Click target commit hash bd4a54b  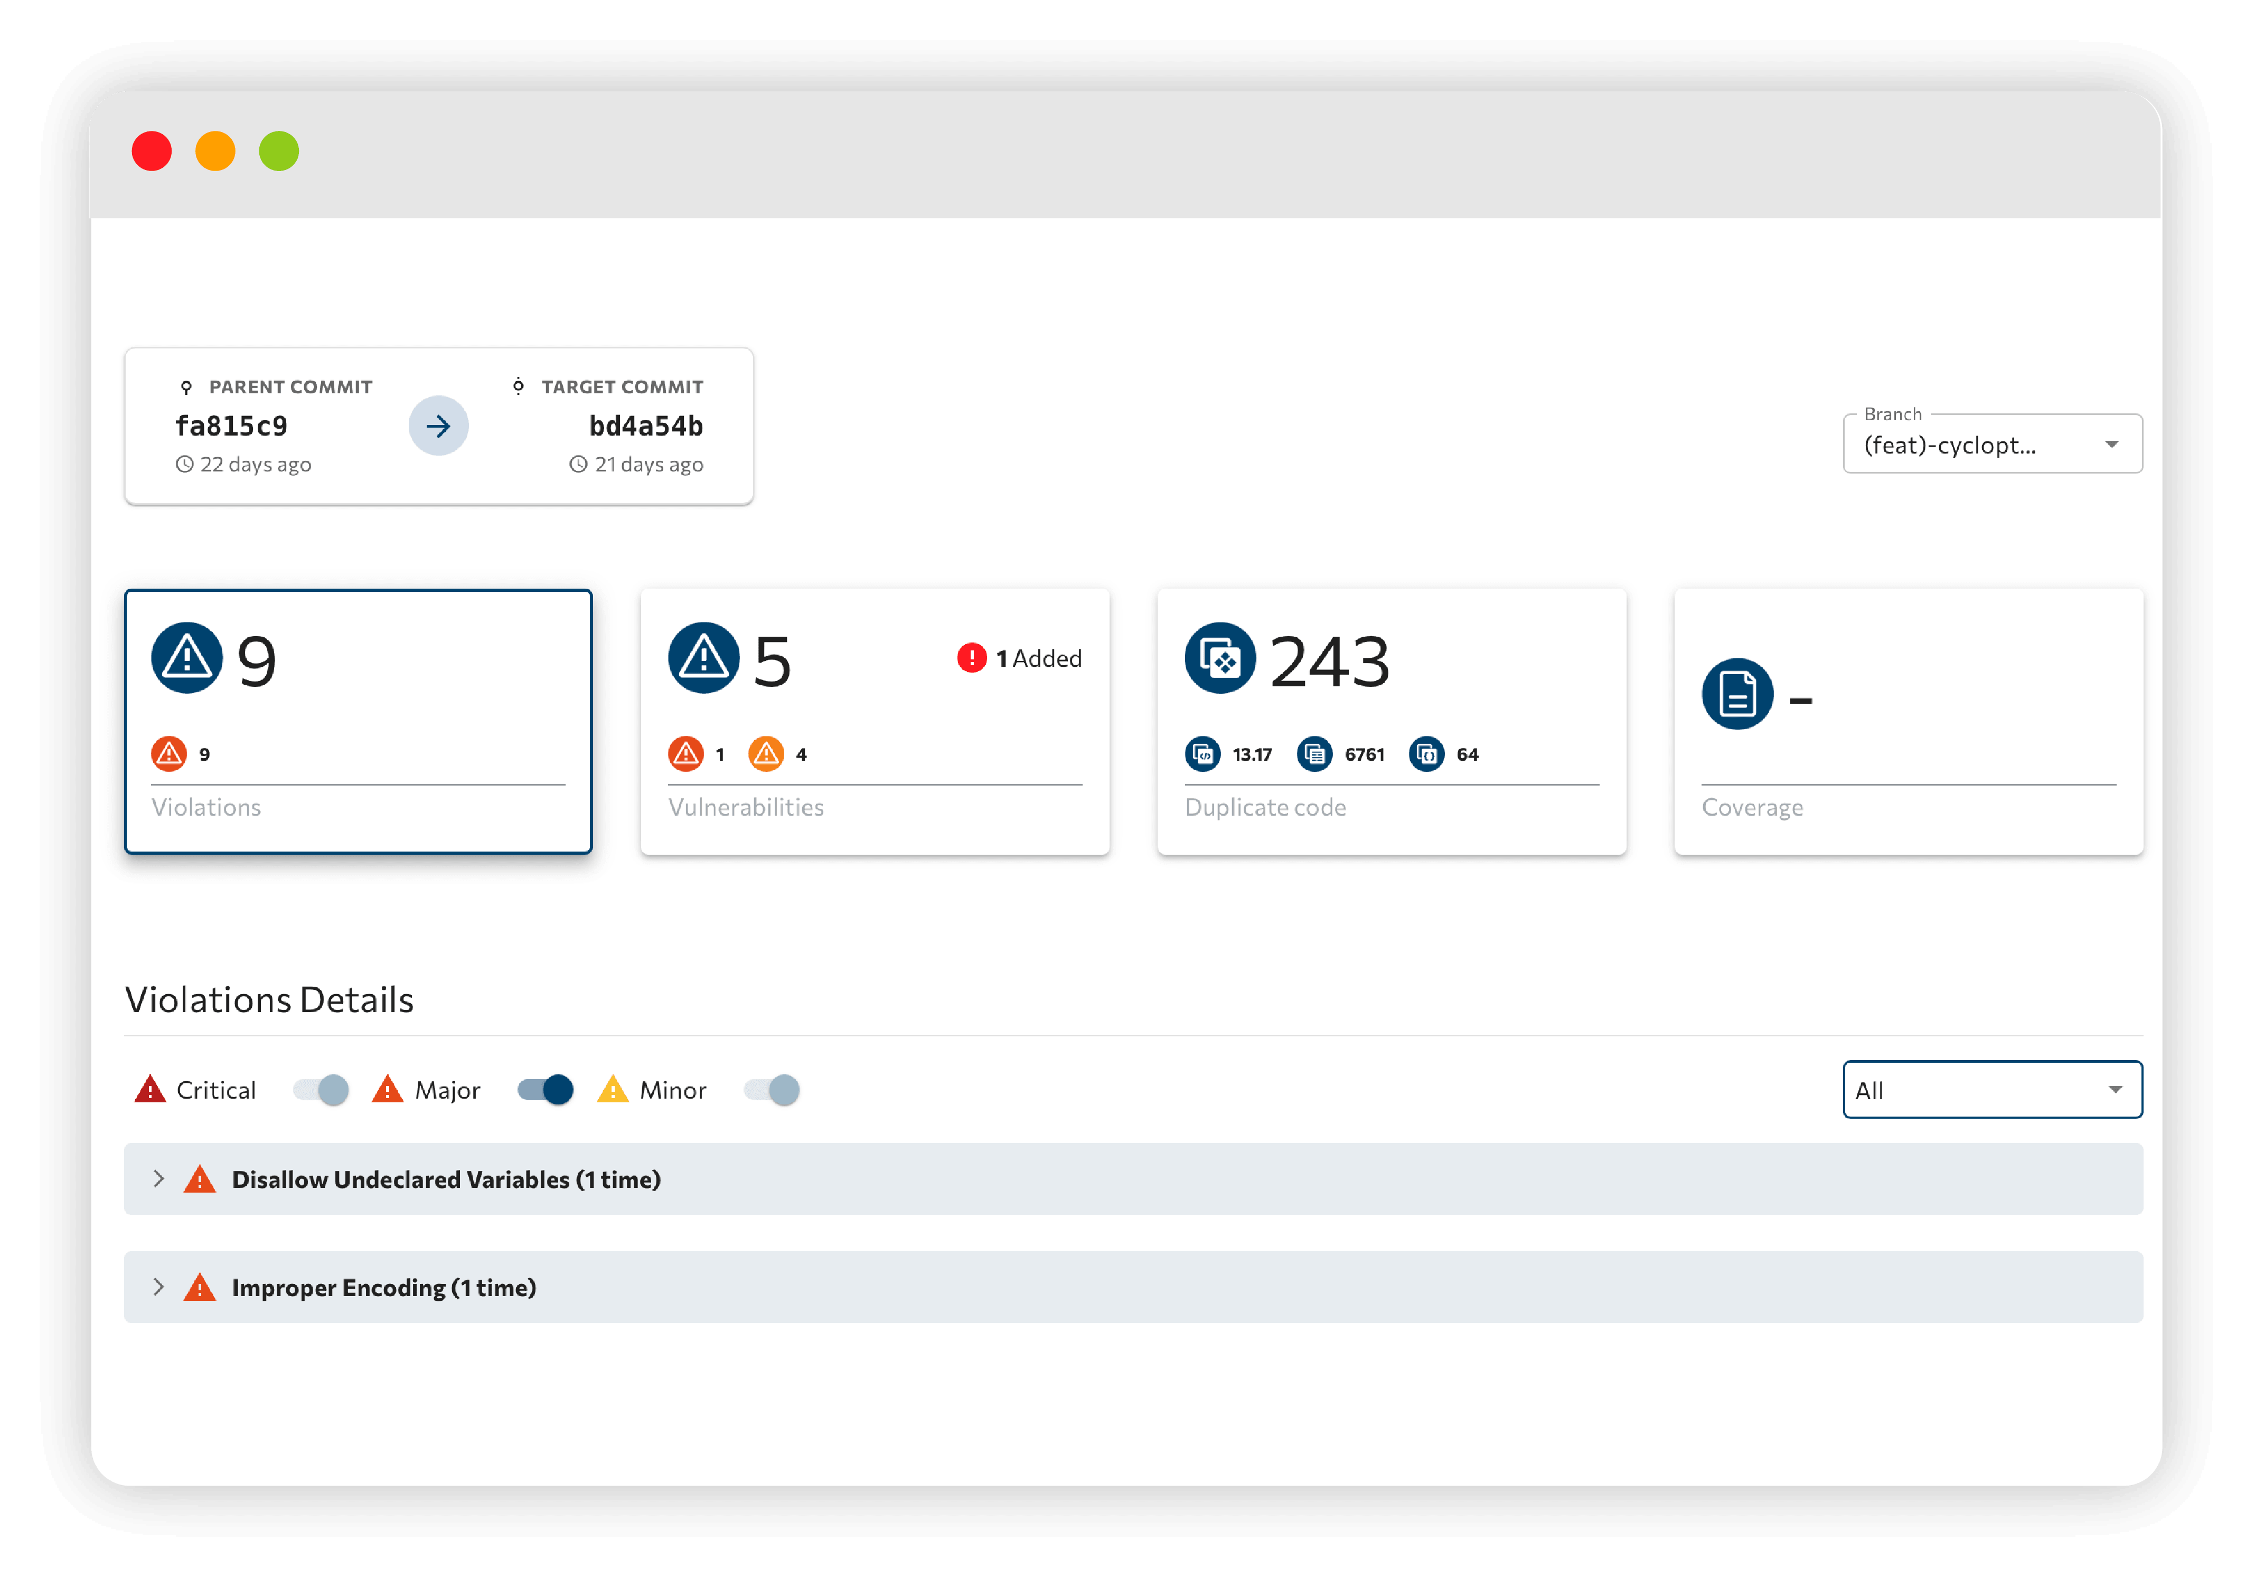point(646,426)
